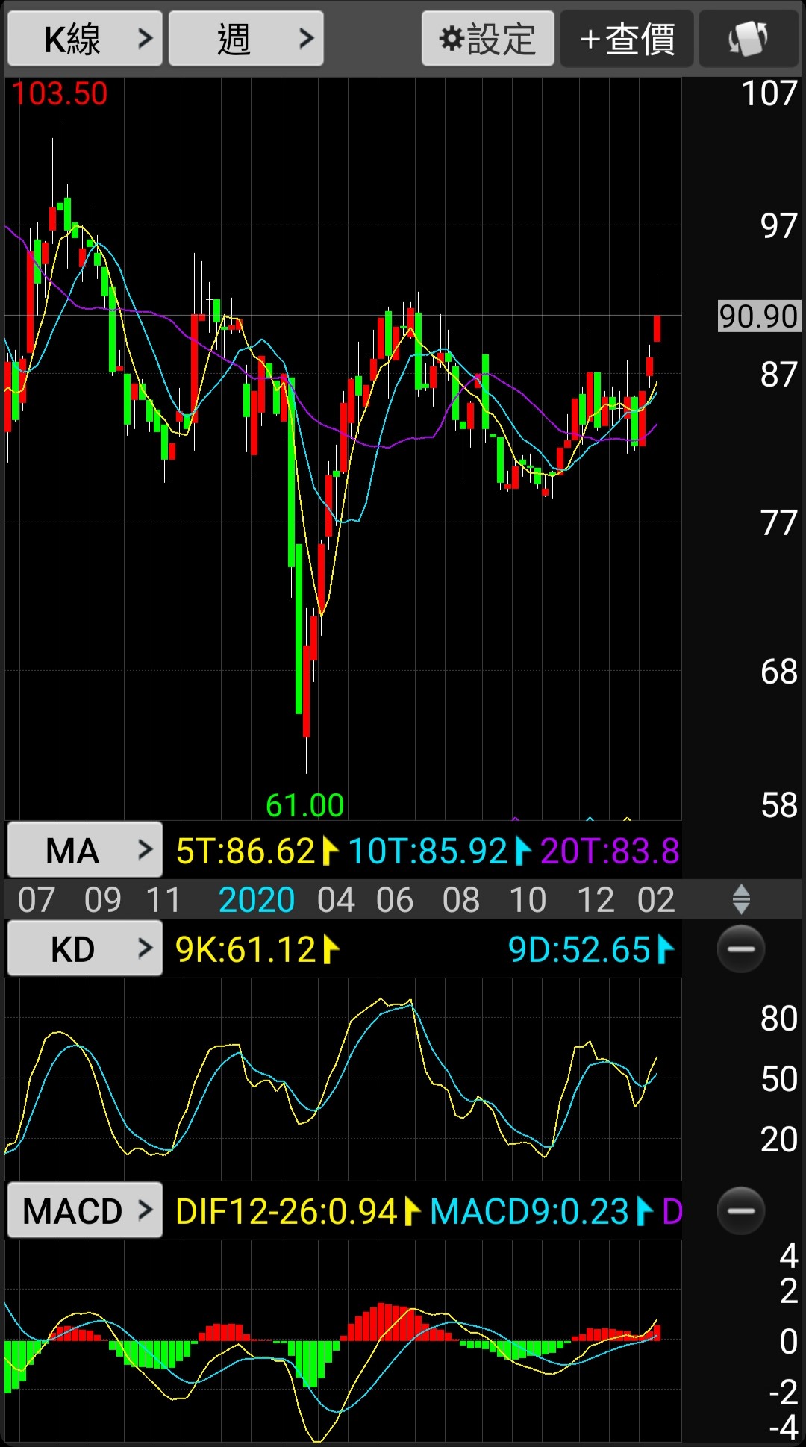Select the 2020 label on date axis

(x=257, y=900)
